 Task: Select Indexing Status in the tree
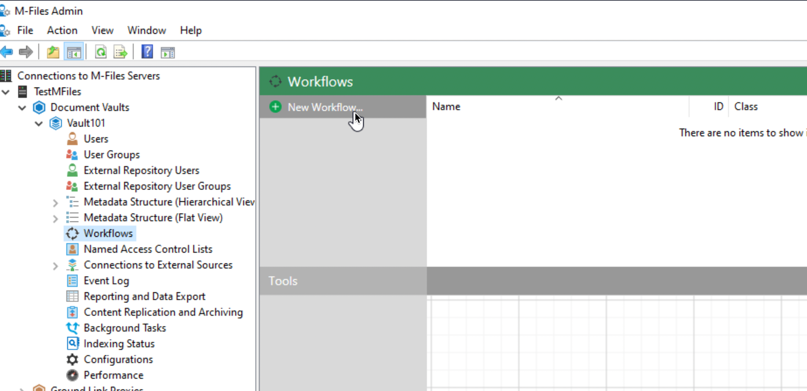pos(119,344)
